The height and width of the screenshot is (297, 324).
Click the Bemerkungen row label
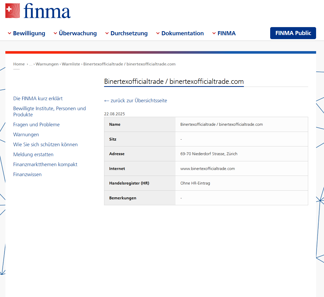tap(123, 198)
